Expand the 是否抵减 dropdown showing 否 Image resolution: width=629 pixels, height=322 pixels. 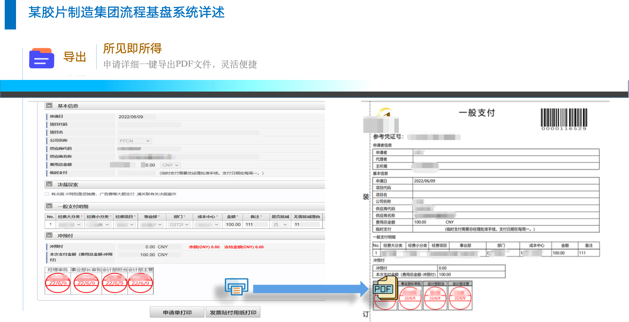coord(280,225)
